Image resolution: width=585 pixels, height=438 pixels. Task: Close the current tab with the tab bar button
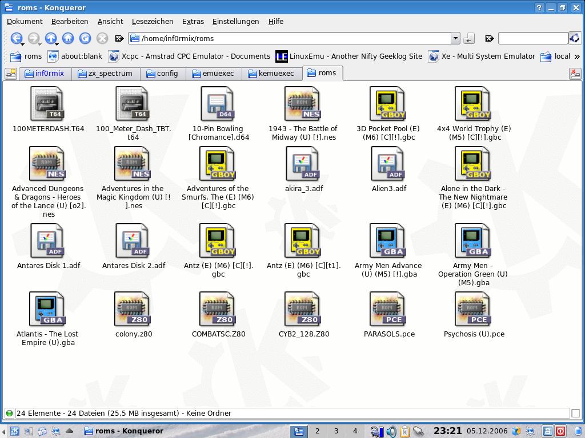(575, 74)
